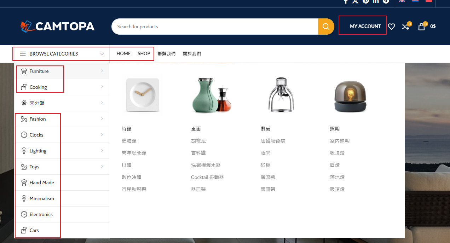
Task: Select the 壁爐鐘 link
Action: pos(129,141)
